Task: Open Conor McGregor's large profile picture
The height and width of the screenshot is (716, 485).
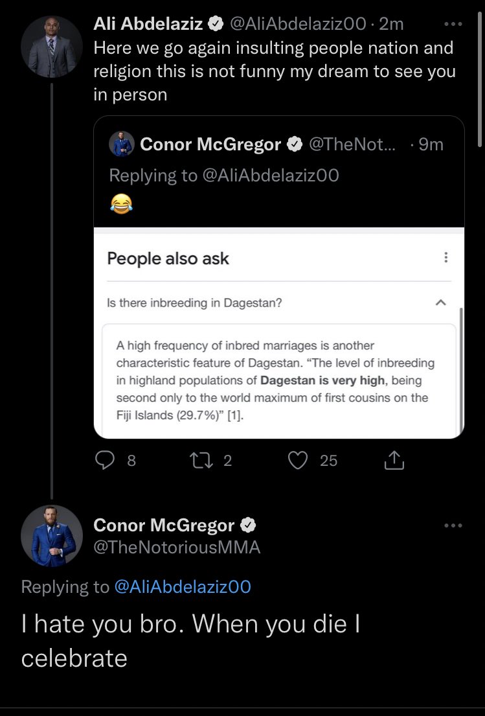Action: 52,536
